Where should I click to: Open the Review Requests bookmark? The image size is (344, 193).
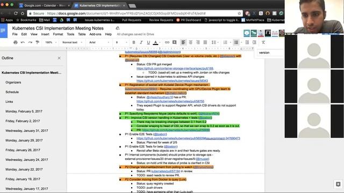click(x=161, y=20)
